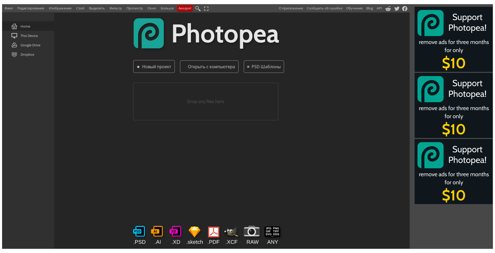Open the Фильтр menu
The image size is (495, 253).
tap(115, 8)
